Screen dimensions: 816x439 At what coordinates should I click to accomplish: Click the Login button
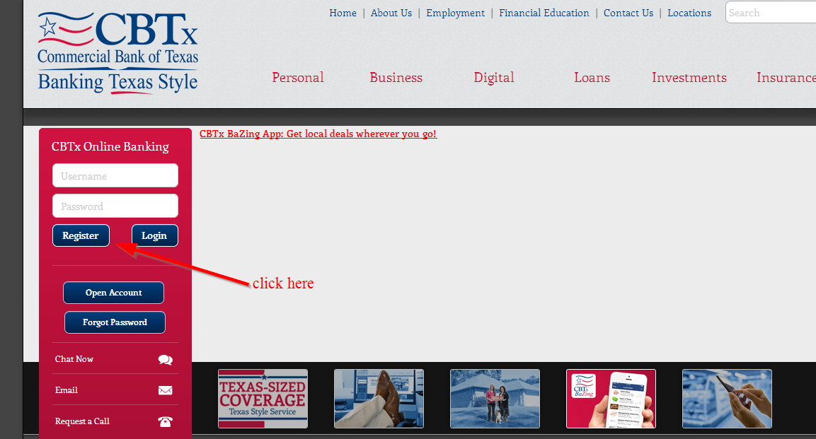154,235
